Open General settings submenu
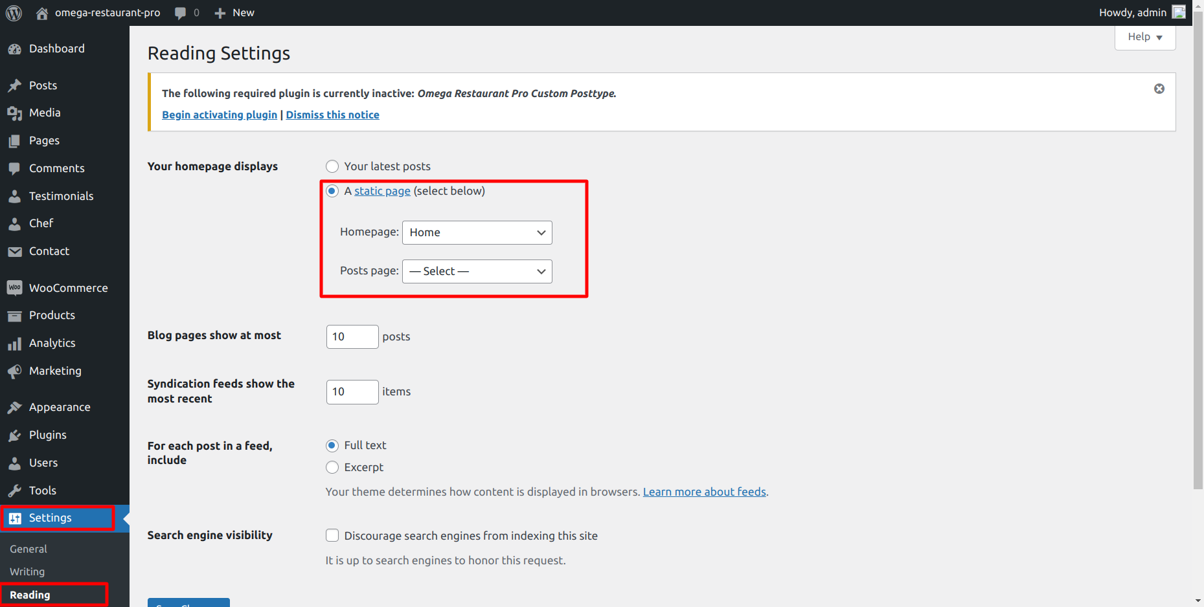 pyautogui.click(x=28, y=549)
